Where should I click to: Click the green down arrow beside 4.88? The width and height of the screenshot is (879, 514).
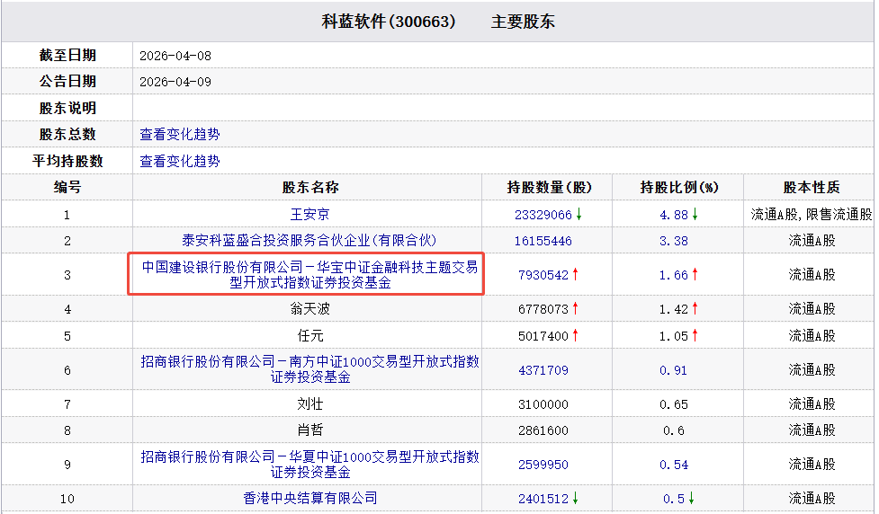click(x=695, y=214)
